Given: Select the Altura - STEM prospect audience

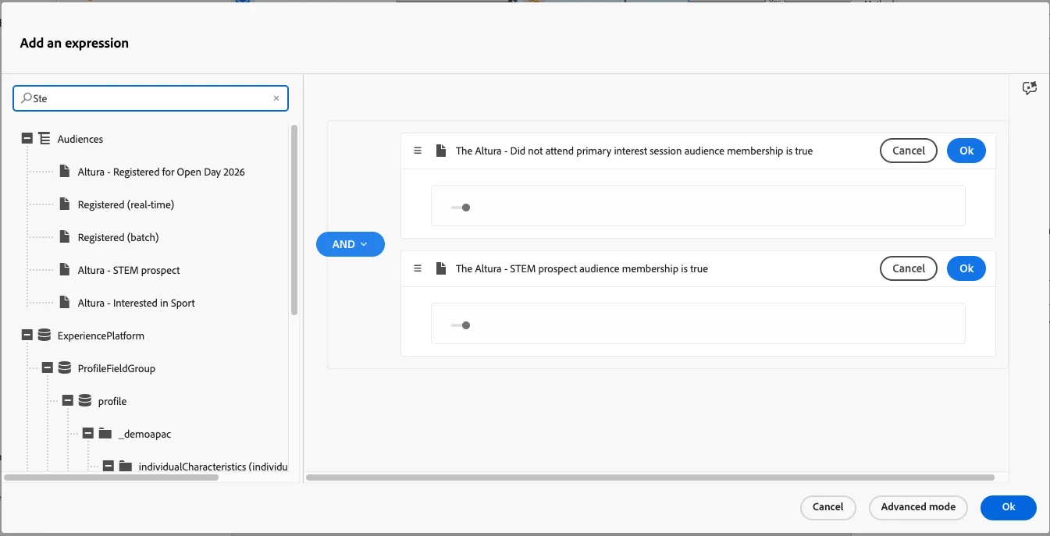Looking at the screenshot, I should pyautogui.click(x=129, y=270).
